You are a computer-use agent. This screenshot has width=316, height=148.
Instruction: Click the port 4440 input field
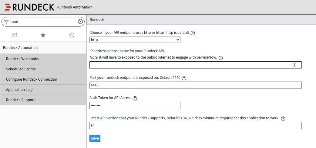(196, 85)
